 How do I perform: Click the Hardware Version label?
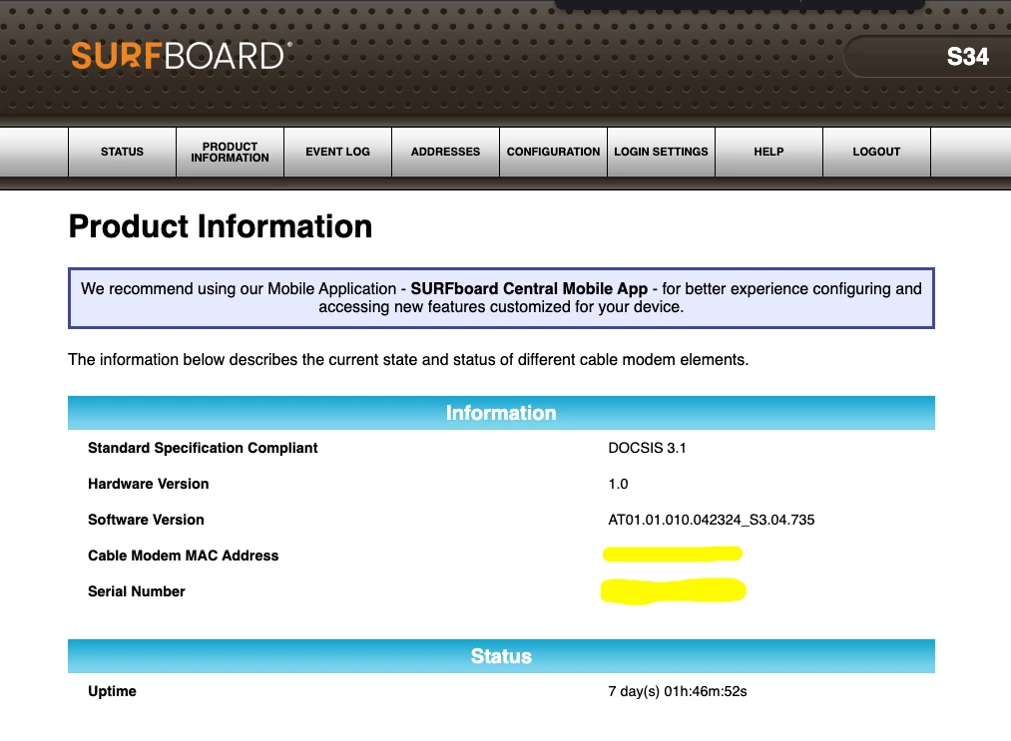[149, 484]
